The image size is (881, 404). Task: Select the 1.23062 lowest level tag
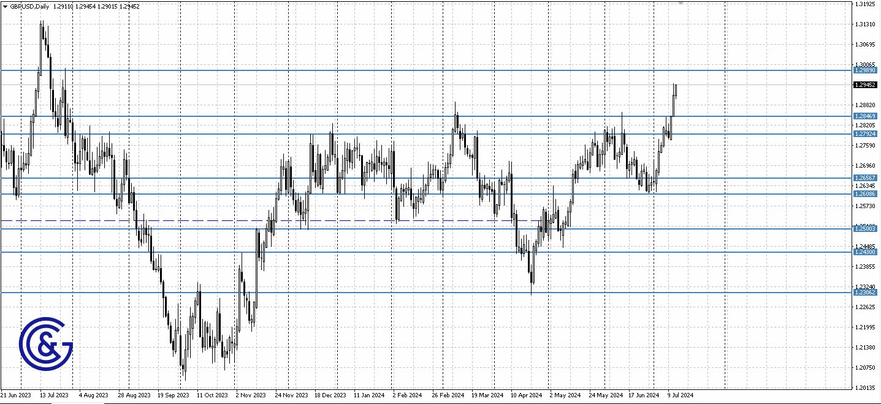866,293
